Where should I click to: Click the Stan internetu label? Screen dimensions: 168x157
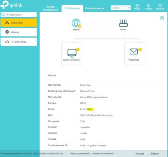pos(55,85)
